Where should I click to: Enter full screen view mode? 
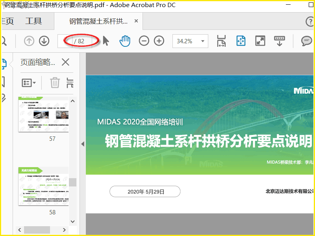click(260, 41)
